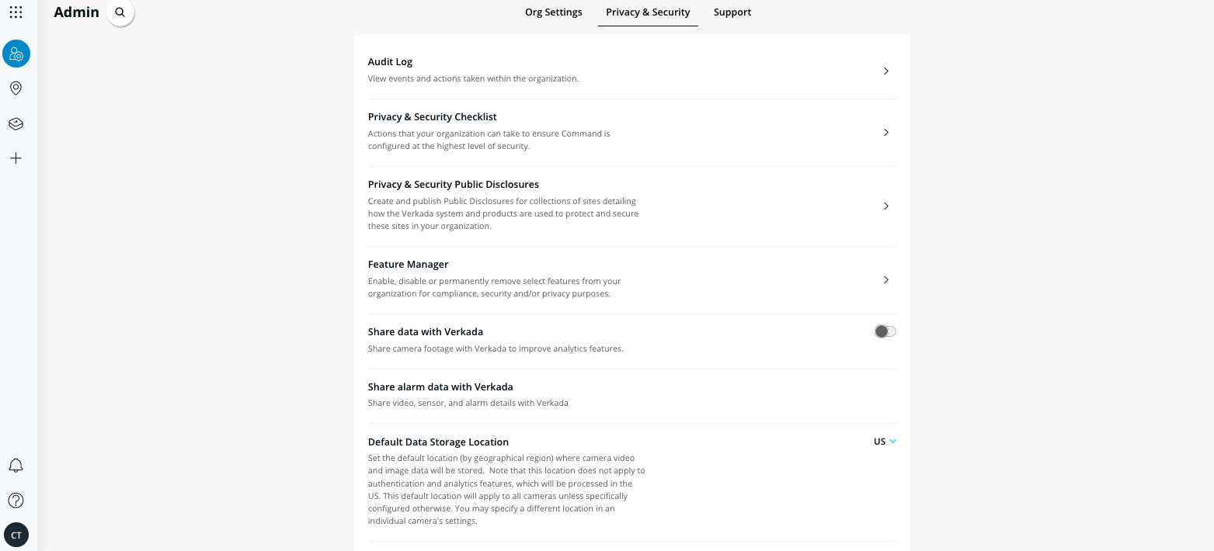This screenshot has height=551, width=1214.
Task: Click the CT user avatar
Action: coord(16,535)
